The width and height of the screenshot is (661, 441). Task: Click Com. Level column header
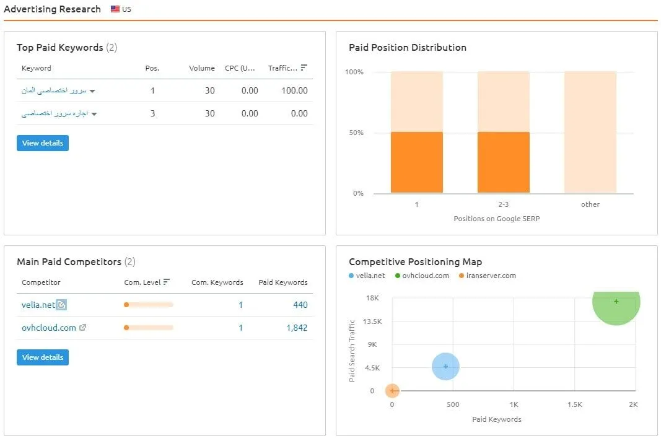click(142, 282)
